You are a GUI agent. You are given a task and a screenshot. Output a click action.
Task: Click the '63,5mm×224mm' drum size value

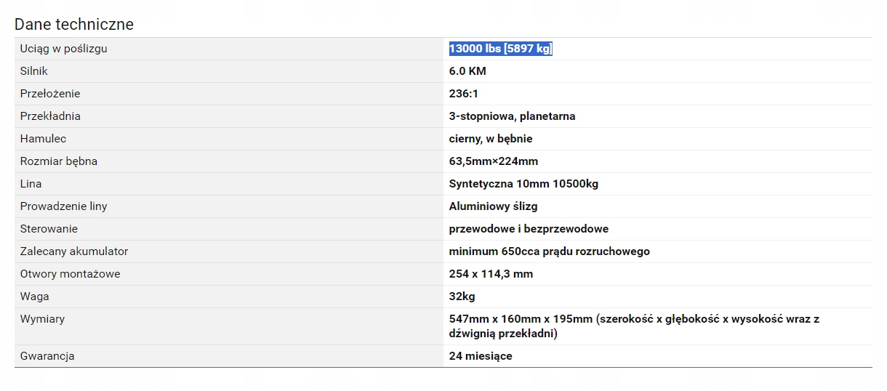click(x=494, y=161)
